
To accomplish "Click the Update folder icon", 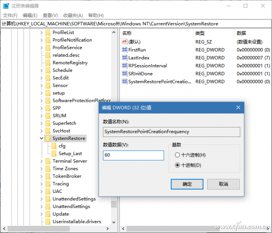I will pyautogui.click(x=48, y=214).
